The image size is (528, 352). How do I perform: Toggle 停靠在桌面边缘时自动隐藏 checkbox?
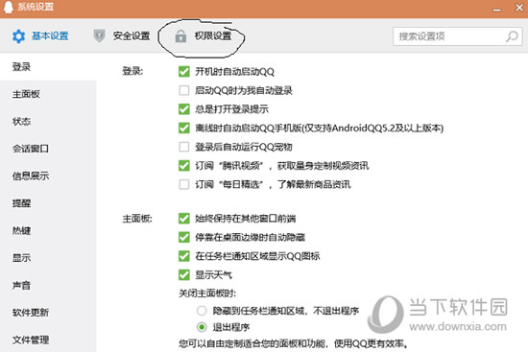[x=184, y=237]
